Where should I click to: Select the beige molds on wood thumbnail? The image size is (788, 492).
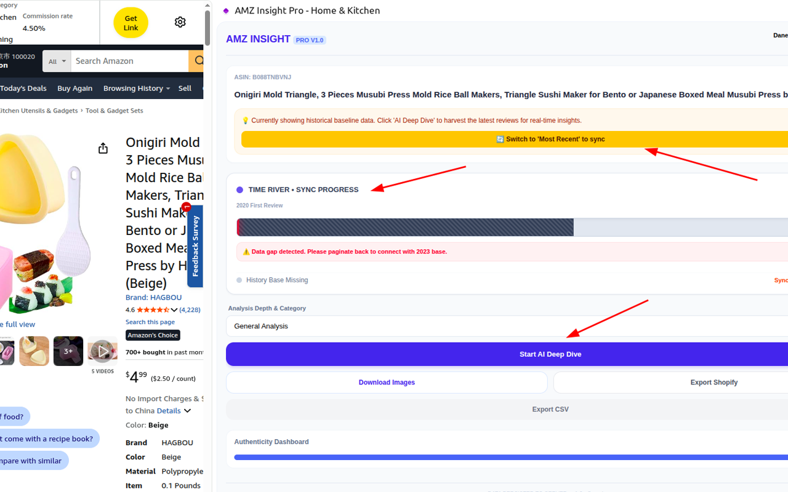tap(34, 351)
